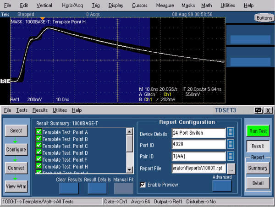Click the Advanced button
This screenshot has width=275, height=207.
click(x=222, y=186)
